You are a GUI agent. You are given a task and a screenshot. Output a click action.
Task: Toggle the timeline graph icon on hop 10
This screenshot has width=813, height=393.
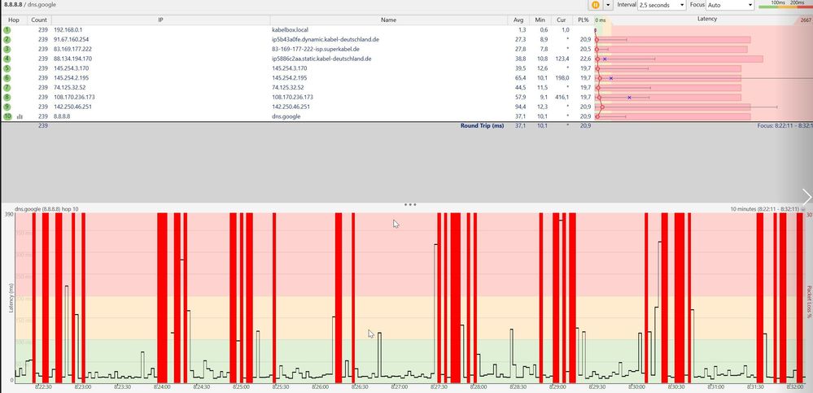[x=20, y=116]
